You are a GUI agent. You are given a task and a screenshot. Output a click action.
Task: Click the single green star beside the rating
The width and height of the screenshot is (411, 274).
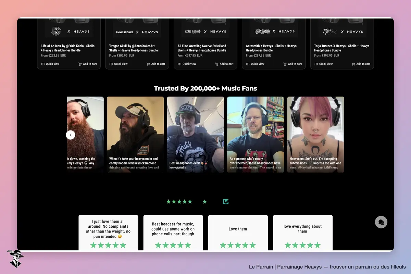205,202
